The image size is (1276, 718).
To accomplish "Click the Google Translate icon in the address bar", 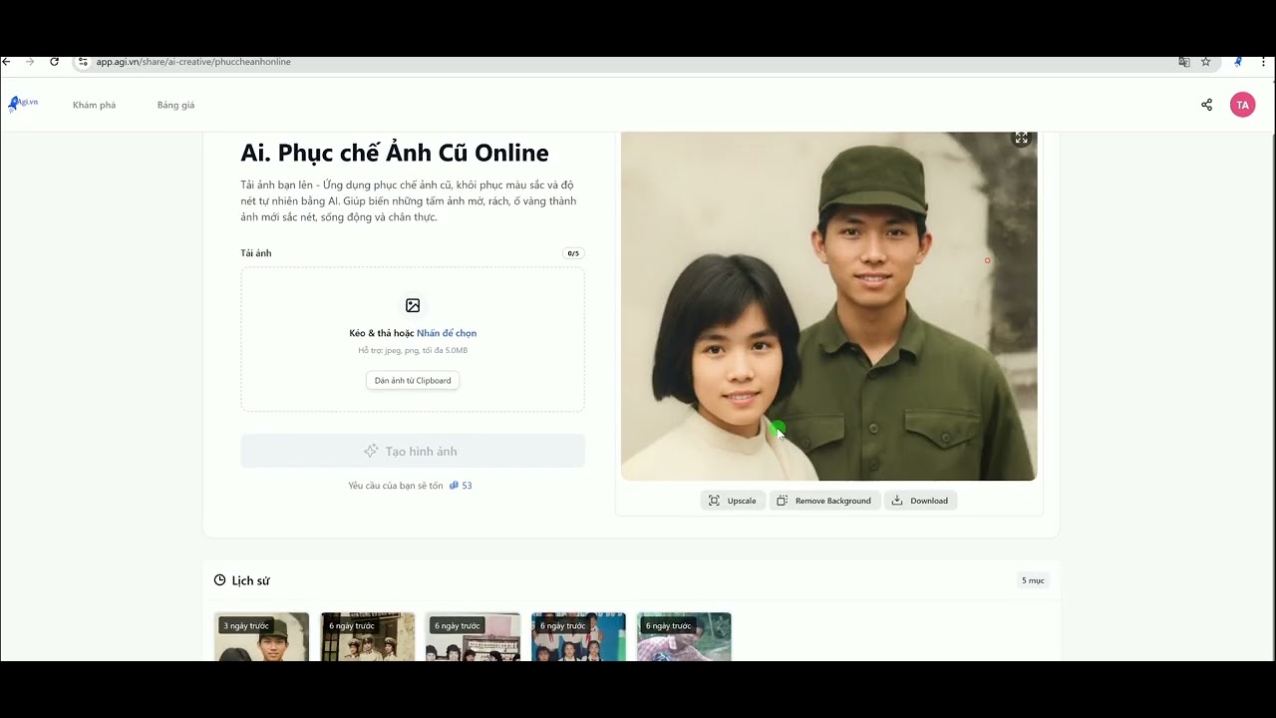I will coord(1183,61).
